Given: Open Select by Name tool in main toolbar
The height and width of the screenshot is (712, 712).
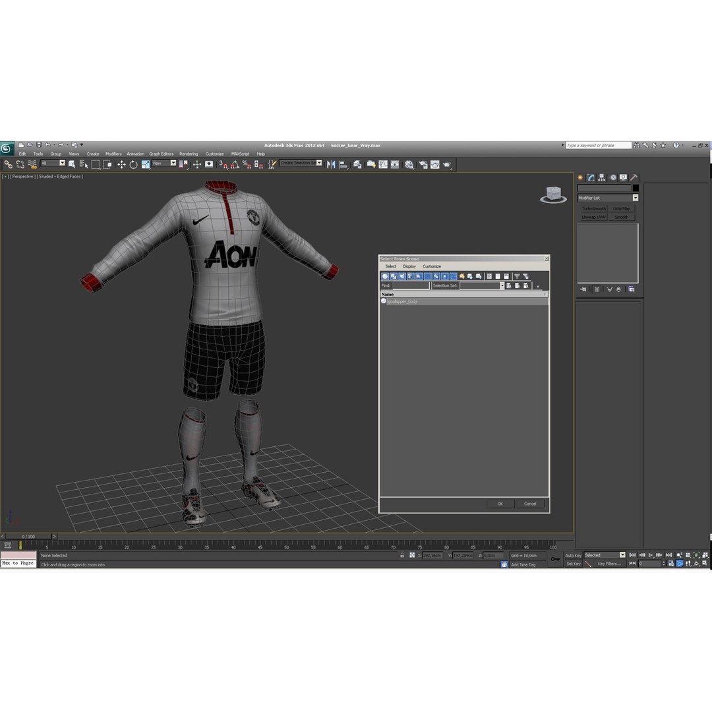Looking at the screenshot, I should [84, 164].
